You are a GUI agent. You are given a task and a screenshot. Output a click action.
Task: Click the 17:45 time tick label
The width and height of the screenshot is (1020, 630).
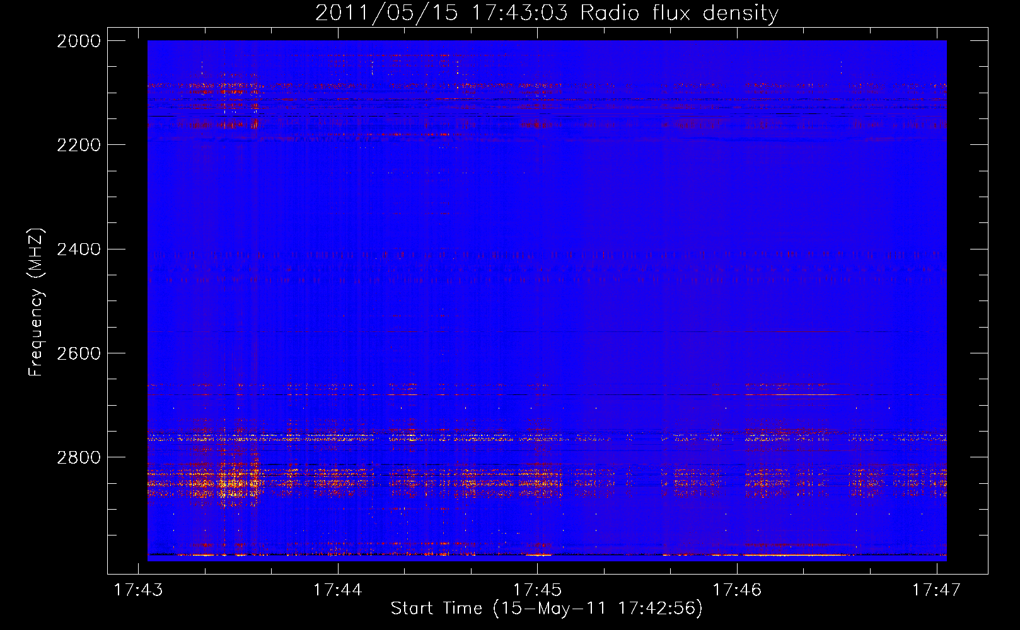(x=537, y=590)
